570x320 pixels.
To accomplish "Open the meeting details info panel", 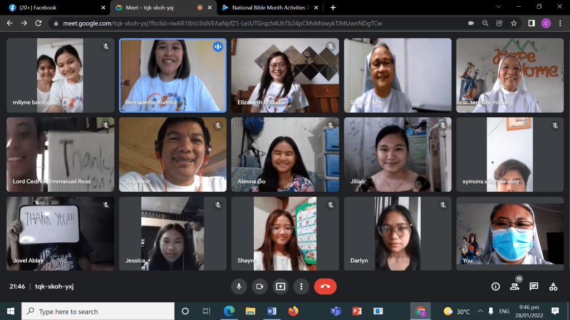I will click(x=495, y=287).
